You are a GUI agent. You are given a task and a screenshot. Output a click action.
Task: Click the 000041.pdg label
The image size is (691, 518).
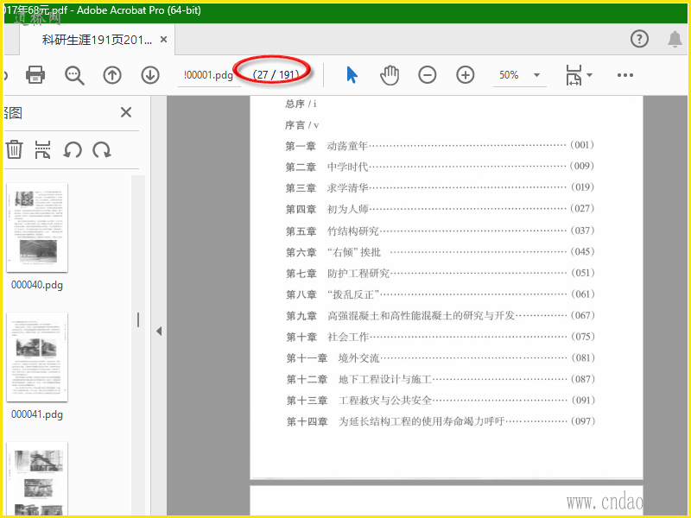37,414
